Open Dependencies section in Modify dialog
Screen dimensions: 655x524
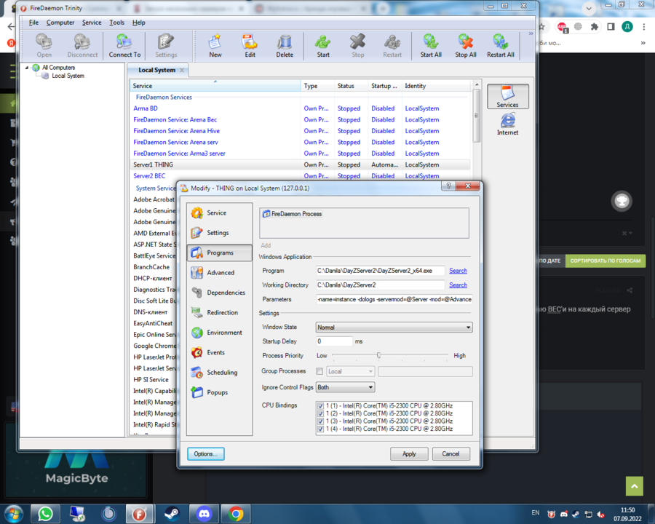pos(219,293)
